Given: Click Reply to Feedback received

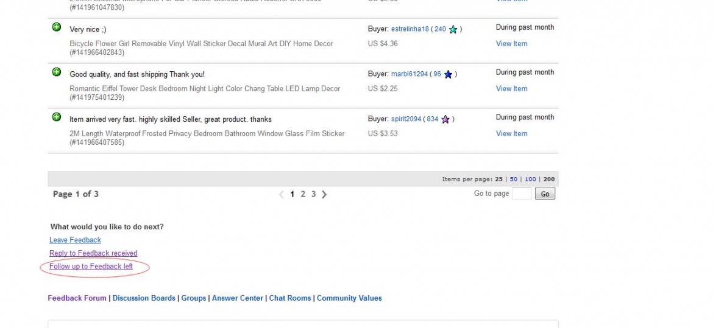Looking at the screenshot, I should click(x=93, y=253).
